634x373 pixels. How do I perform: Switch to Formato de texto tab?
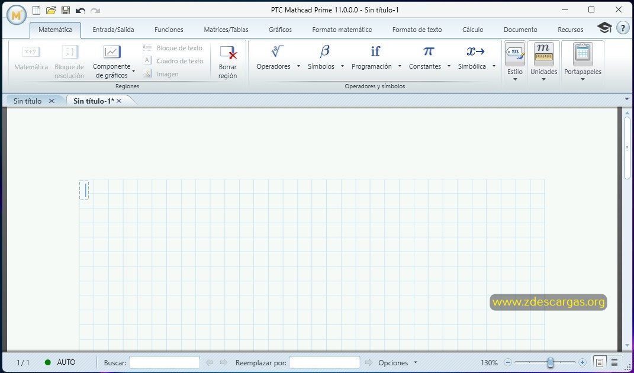pos(417,30)
